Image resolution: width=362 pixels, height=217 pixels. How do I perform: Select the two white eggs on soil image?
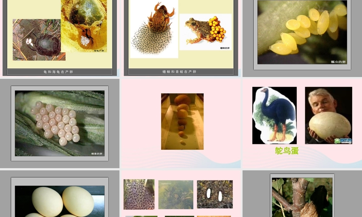[x=215, y=194]
